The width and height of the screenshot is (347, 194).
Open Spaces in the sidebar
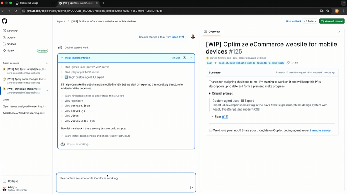point(12,44)
